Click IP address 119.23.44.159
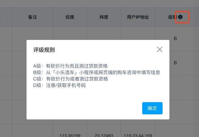Viewport: 199px width, 137px height. tap(138, 136)
